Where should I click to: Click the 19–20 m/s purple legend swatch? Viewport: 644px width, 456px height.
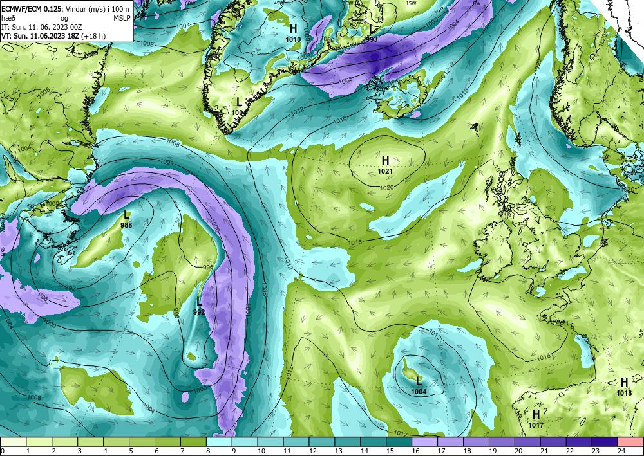pos(502,442)
